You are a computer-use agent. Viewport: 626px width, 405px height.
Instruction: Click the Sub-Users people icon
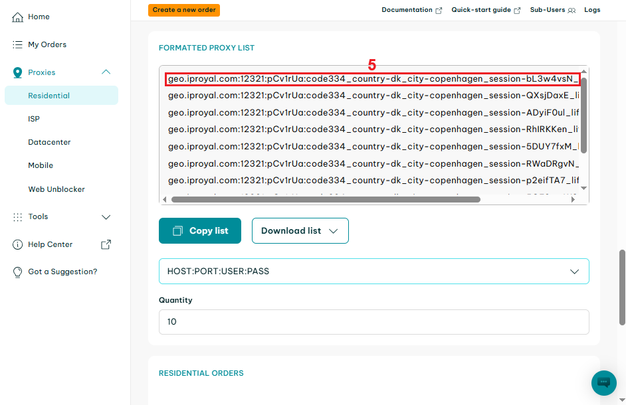[572, 11]
